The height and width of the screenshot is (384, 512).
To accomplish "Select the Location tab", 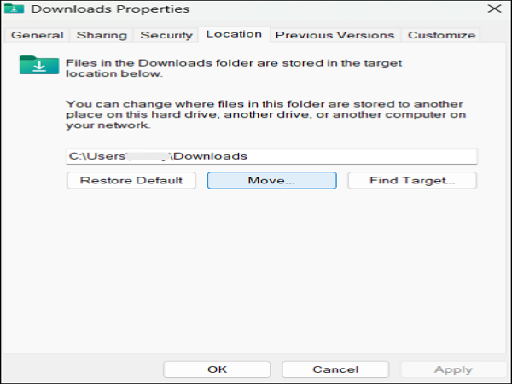I will [234, 34].
